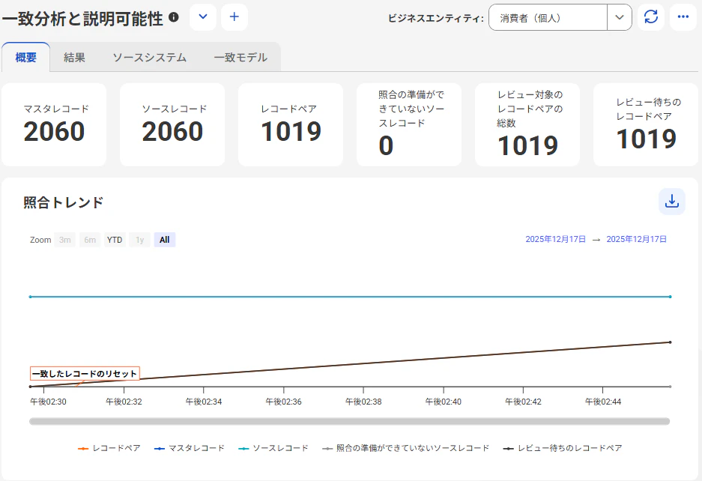Image resolution: width=702 pixels, height=481 pixels.
Task: Switch to the 結果 tab
Action: (74, 58)
